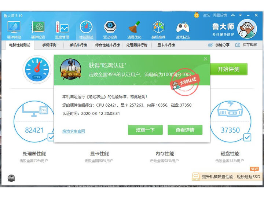The image size is (264, 198).
Task: Click the speedometer gauge icon
Action: coord(37,69)
